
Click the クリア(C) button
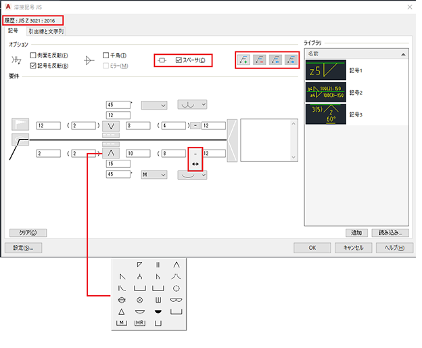click(28, 233)
